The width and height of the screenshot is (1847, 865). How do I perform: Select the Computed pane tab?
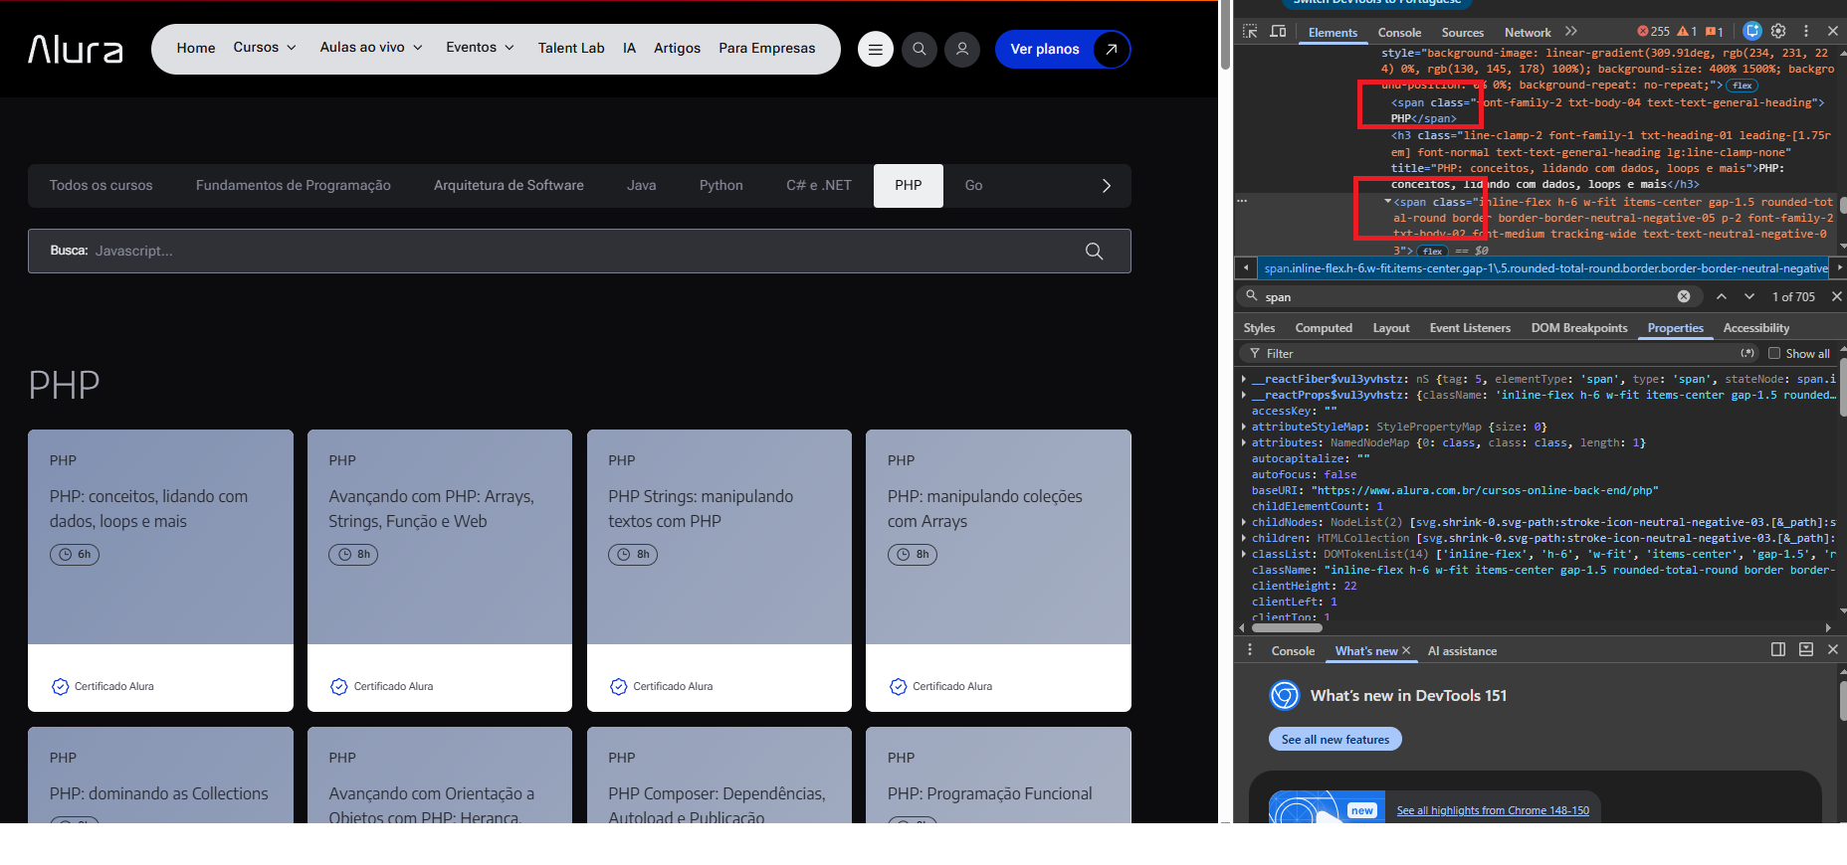click(x=1324, y=328)
